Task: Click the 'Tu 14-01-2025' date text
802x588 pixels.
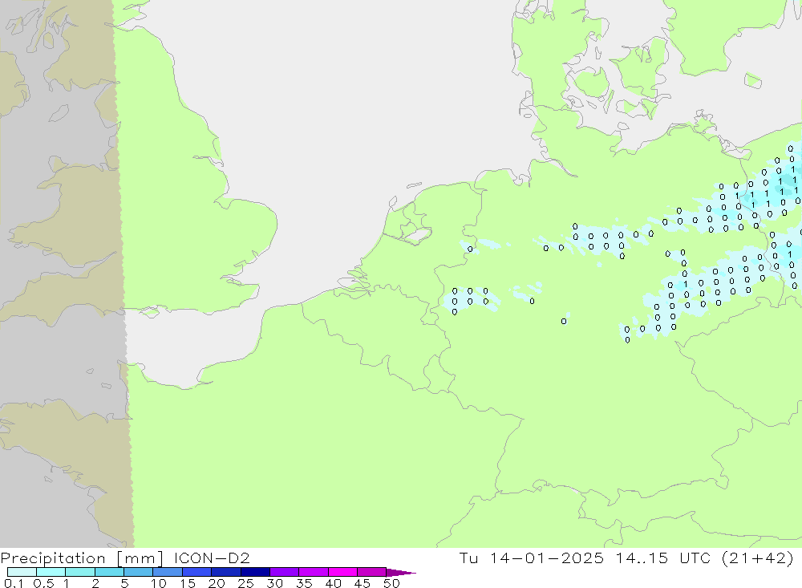Action: point(532,558)
